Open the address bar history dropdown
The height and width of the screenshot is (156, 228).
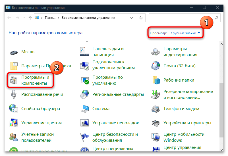(132, 18)
